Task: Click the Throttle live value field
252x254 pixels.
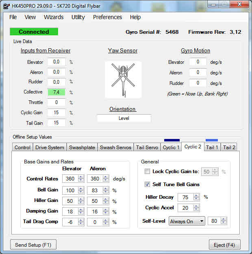Action: click(56, 102)
